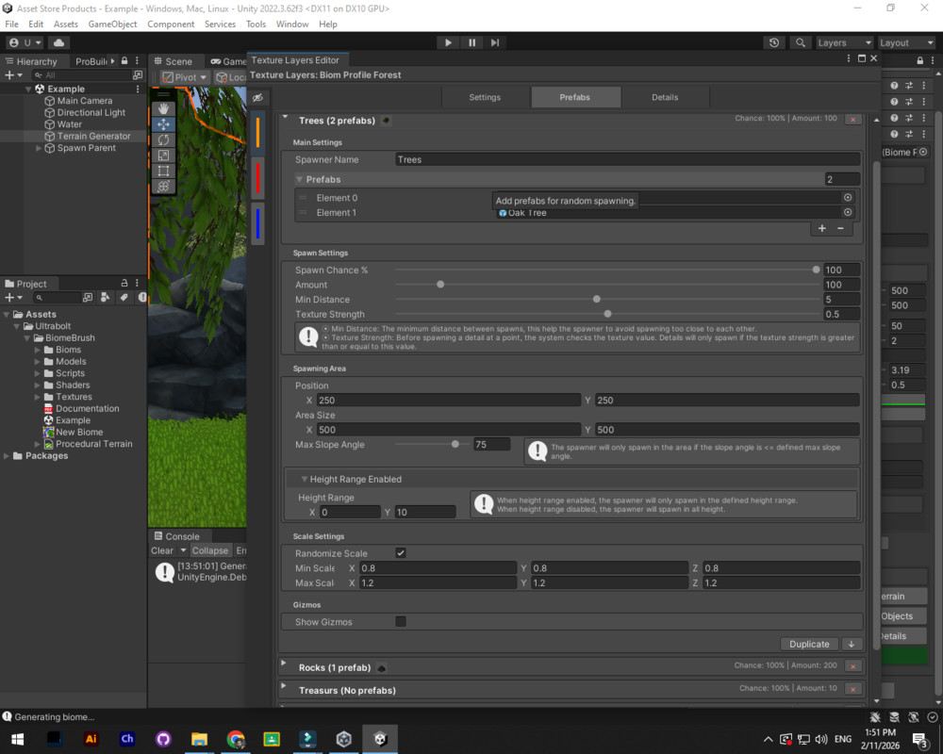Open object picker for Element 0
Viewport: 943px width, 754px height.
click(x=848, y=198)
